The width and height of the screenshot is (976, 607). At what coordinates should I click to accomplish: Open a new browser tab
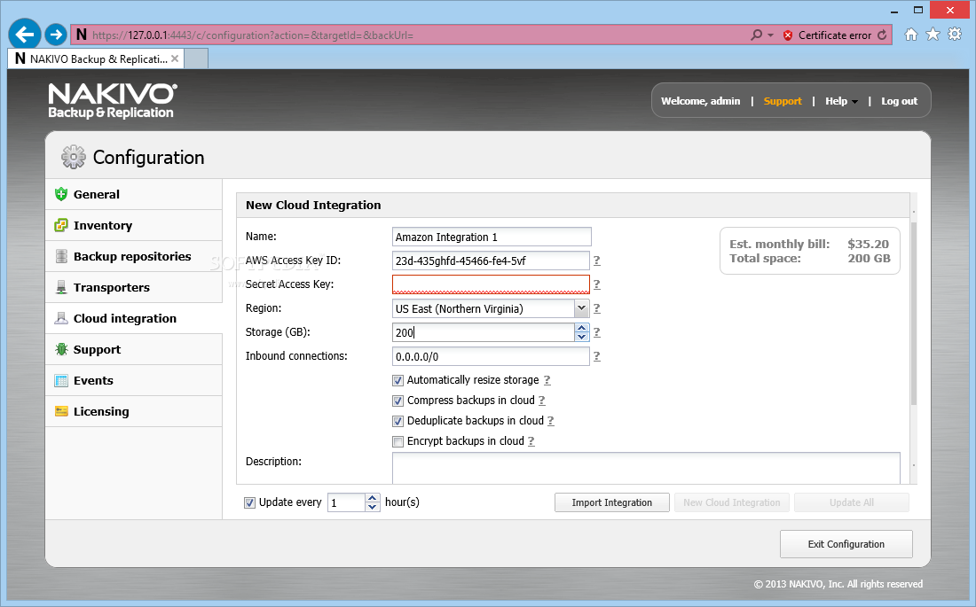[x=196, y=58]
